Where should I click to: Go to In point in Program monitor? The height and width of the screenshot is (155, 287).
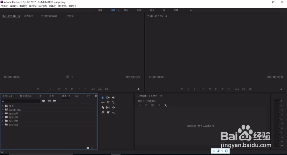click(x=203, y=89)
